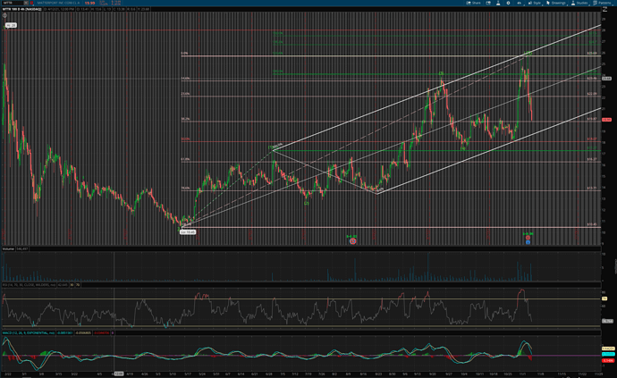
Task: Click the info circle icon at chart top-left
Action: click(4, 16)
